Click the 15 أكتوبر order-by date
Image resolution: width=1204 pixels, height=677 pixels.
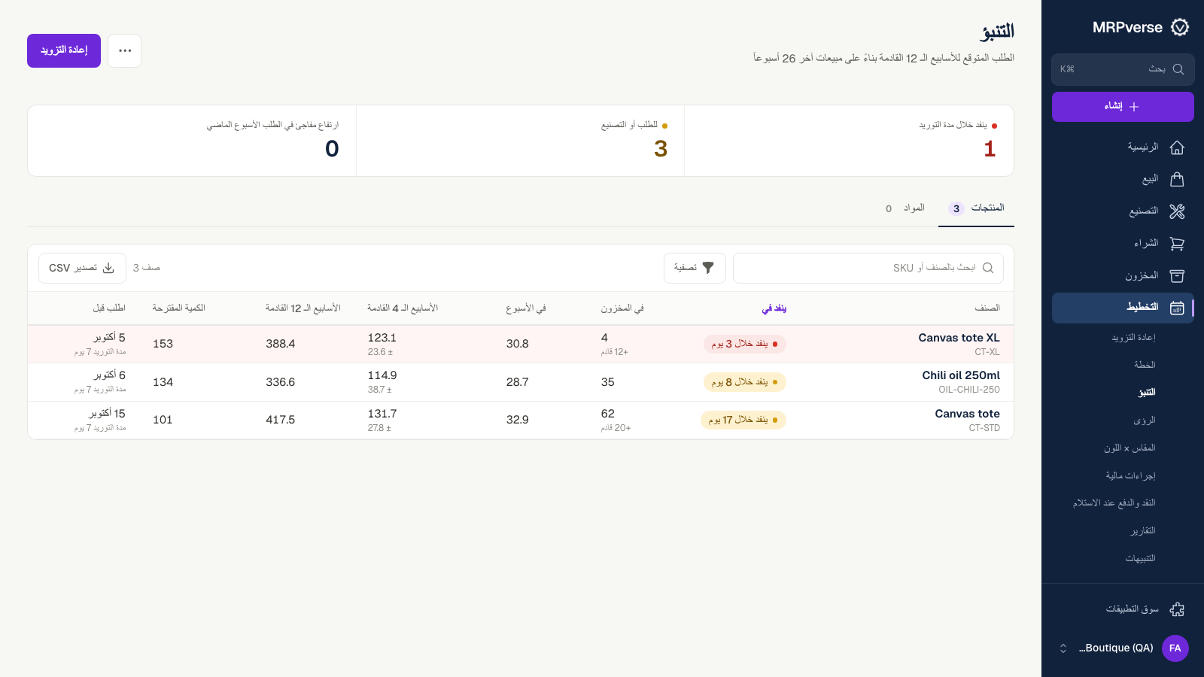(x=107, y=414)
